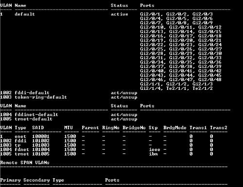Click the SAID column header

pos(38,128)
